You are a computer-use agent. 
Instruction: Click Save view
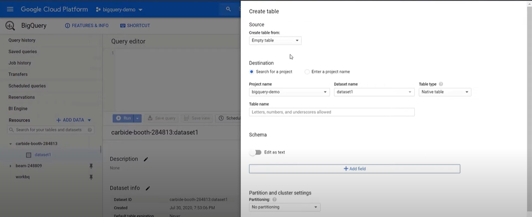pos(197,118)
